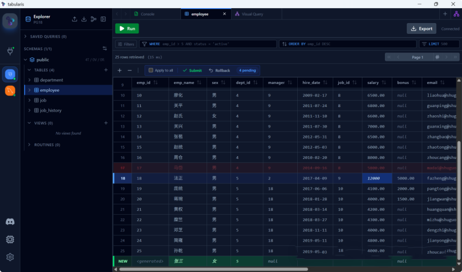This screenshot has height=272, width=462.
Task: Enable the Apply to all checkbox
Action: click(x=151, y=70)
